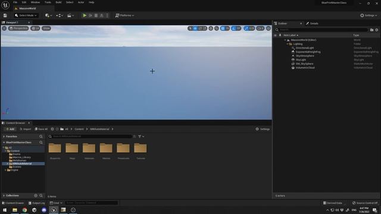Click the Eject button in the play controls

point(102,15)
